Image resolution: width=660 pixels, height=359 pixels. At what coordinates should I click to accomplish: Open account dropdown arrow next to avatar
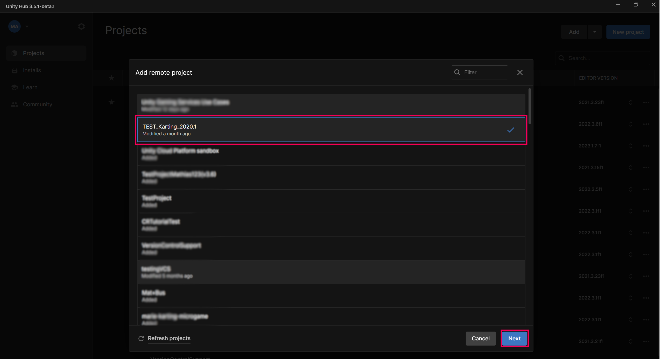(27, 26)
